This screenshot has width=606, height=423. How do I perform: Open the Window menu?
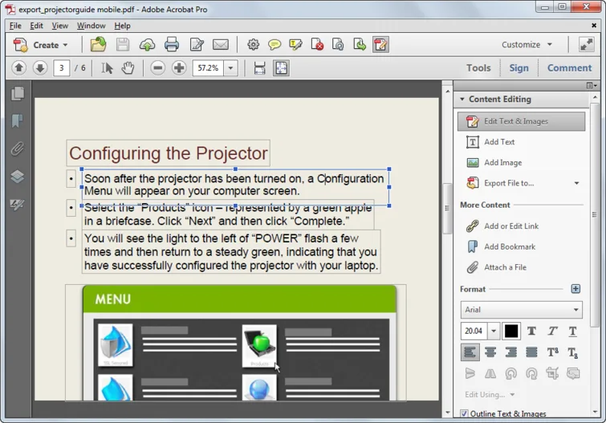[x=91, y=26]
